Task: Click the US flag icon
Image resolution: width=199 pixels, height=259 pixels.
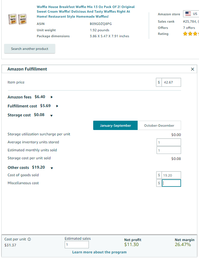Action: (188, 14)
